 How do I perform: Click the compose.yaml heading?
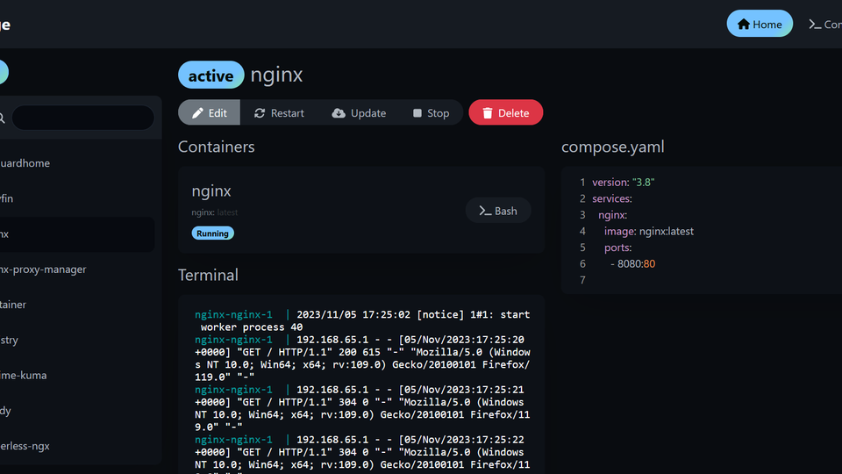tap(613, 147)
